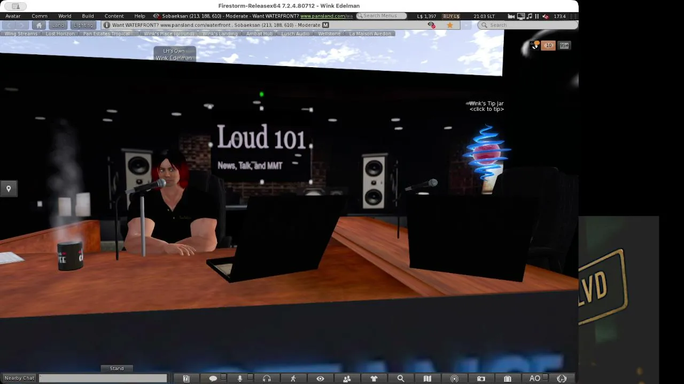
Task: Open the Lost Horizon favorite
Action: click(x=60, y=34)
